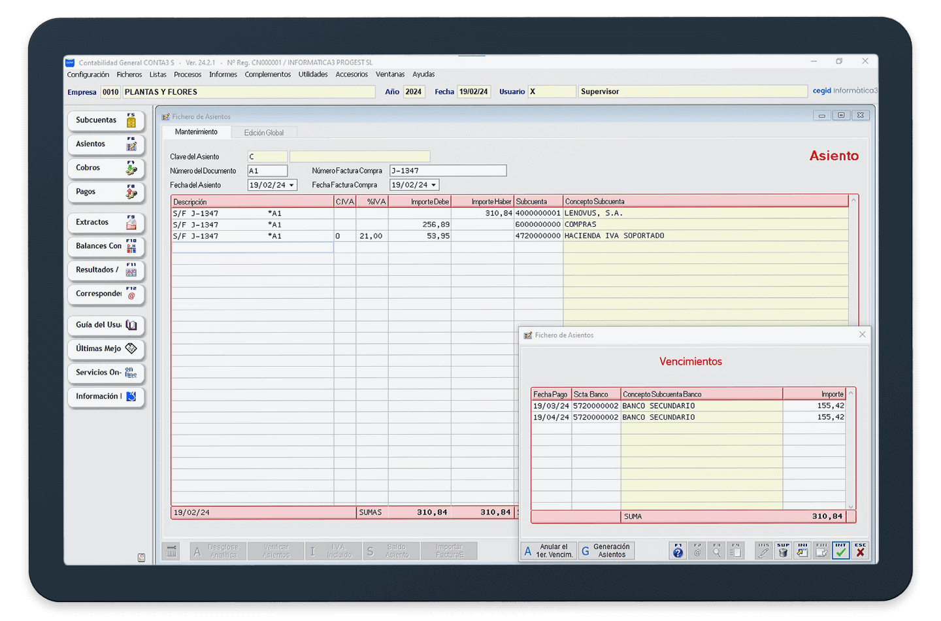The image size is (941, 621).
Task: Expand the Fecha del Asiento date dropdown
Action: point(291,186)
